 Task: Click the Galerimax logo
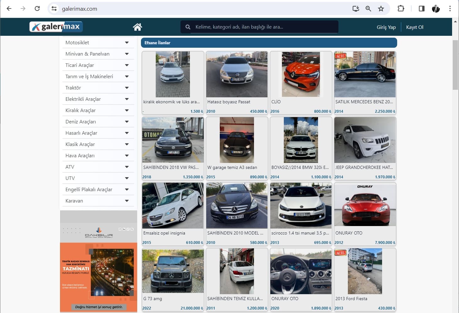[56, 27]
